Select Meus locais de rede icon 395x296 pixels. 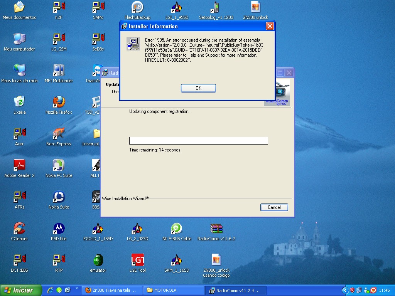tap(19, 74)
